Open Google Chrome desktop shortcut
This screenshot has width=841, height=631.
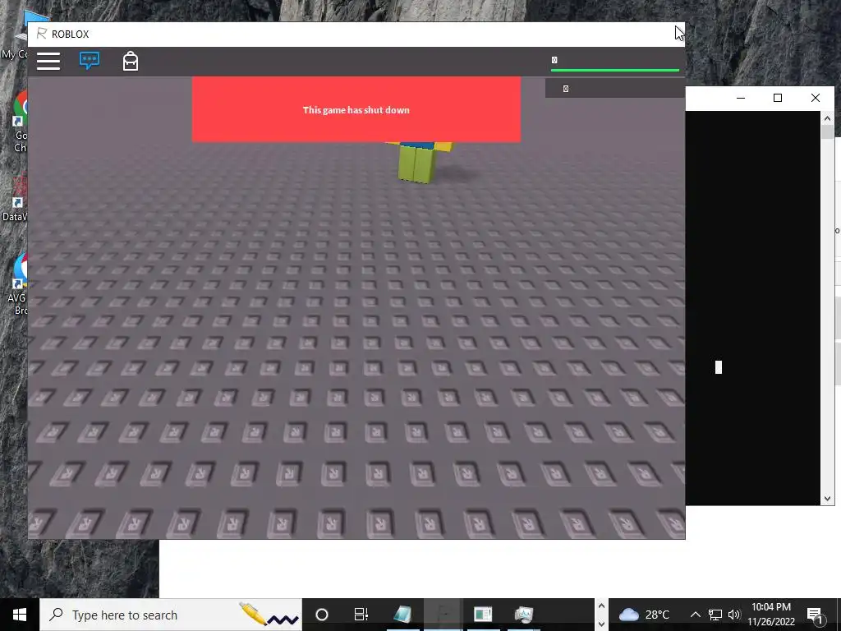[21, 122]
